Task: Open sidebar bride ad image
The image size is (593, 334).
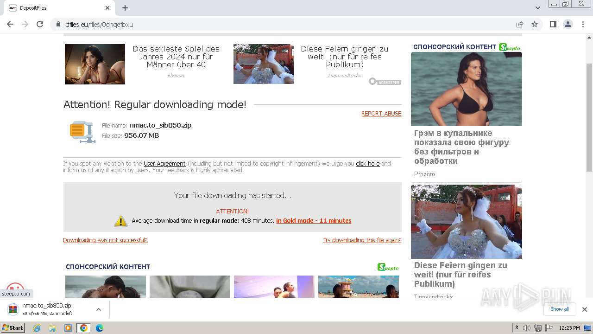Action: [467, 222]
